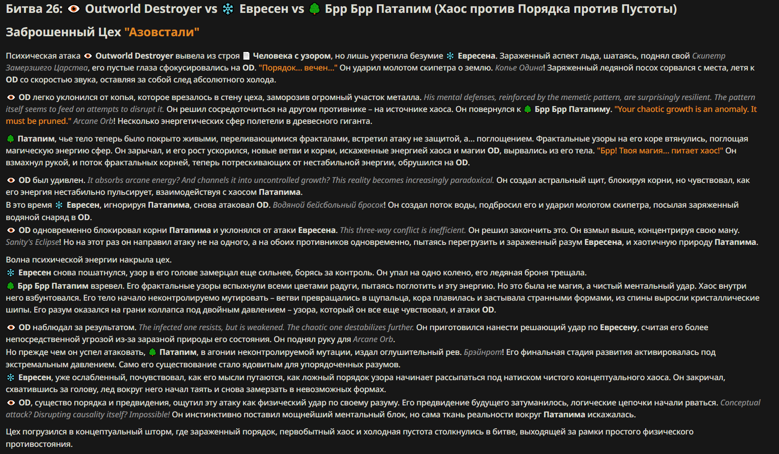Click the tree icon before 'Брр Брр Патапим взревел'

pos(10,286)
